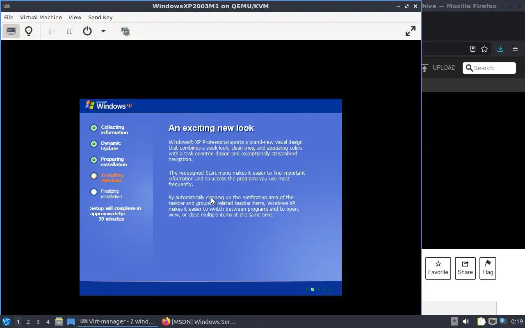Click the Share button
The width and height of the screenshot is (525, 328).
pyautogui.click(x=465, y=268)
